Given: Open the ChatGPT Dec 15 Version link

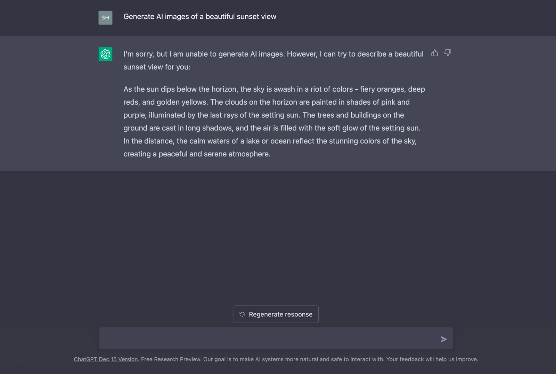Looking at the screenshot, I should point(105,359).
